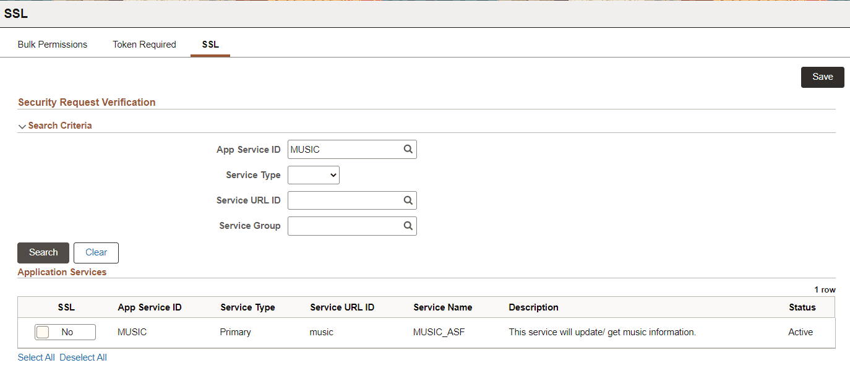Click the App Service ID field containing MUSIC
Viewport: 850px width, 368px height.
pos(340,149)
